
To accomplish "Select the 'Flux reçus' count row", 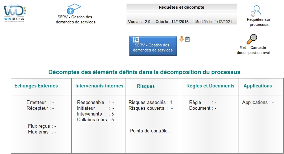I will click(x=42, y=126).
